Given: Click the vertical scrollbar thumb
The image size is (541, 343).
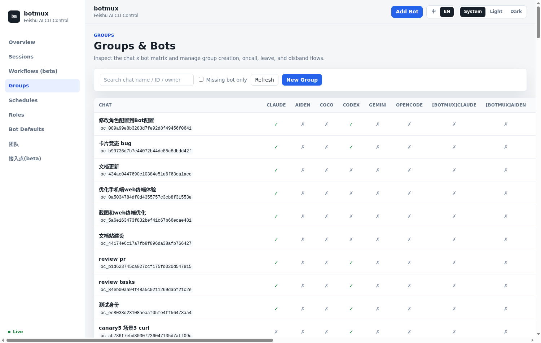Looking at the screenshot, I should point(538,22).
